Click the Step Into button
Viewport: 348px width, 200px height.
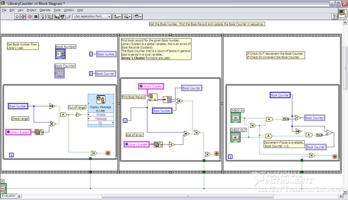(57, 17)
